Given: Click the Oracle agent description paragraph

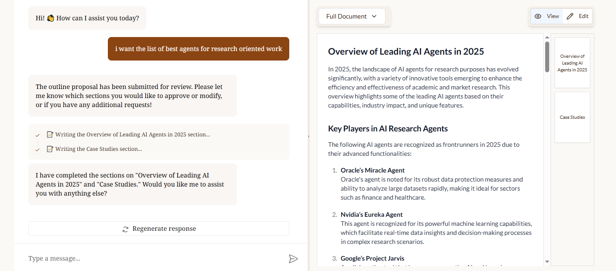Looking at the screenshot, I should (x=432, y=189).
